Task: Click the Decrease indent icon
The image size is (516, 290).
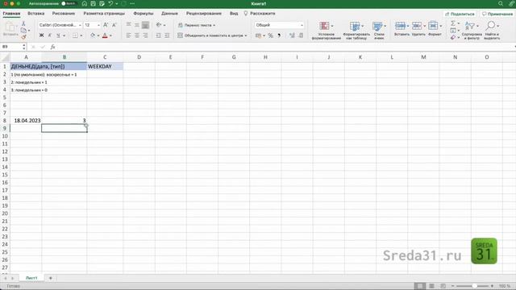Action: point(158,35)
